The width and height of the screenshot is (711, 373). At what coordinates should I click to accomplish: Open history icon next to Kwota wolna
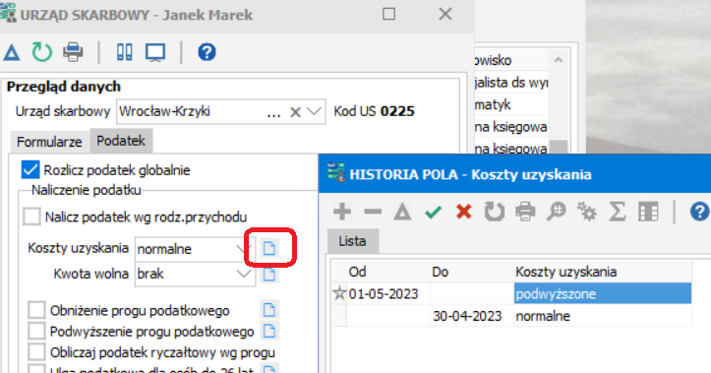point(269,274)
